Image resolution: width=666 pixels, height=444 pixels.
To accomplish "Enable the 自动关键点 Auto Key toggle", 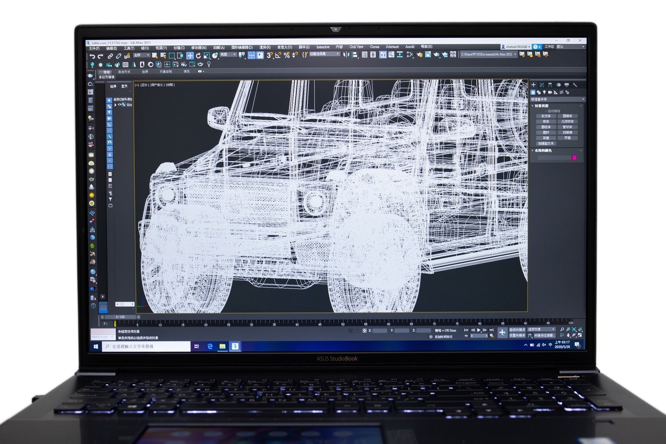I will click(x=517, y=330).
